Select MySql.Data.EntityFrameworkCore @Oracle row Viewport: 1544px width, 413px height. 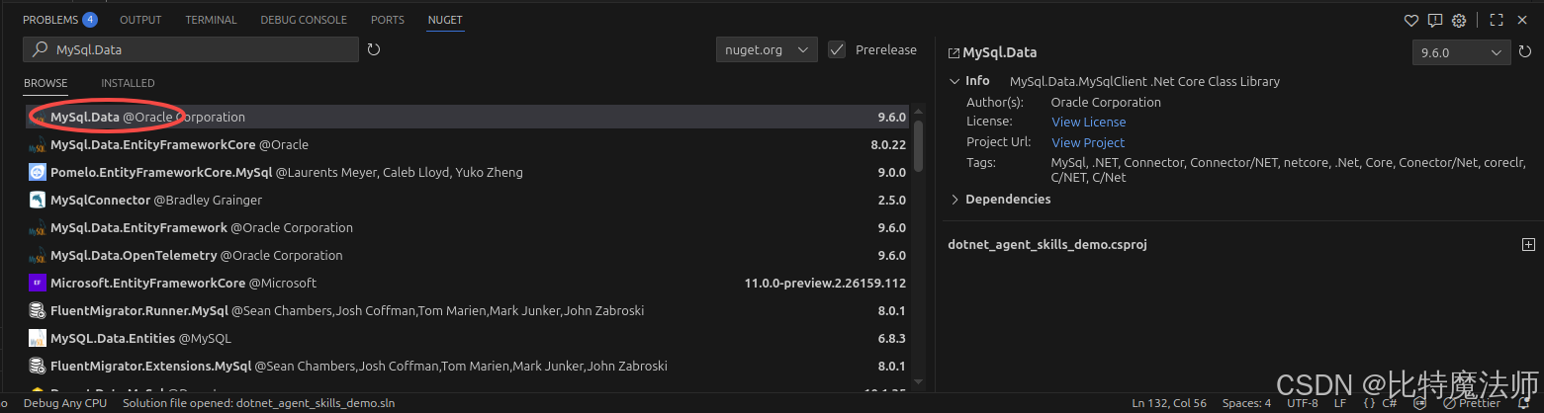[468, 144]
